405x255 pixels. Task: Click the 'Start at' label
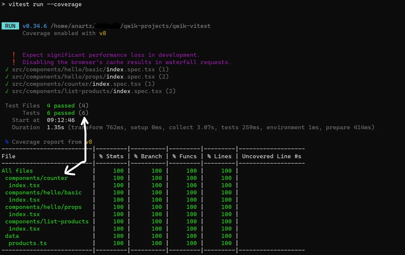26,120
